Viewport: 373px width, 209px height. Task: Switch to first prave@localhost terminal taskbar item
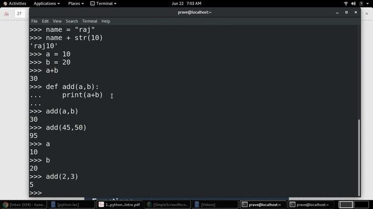(263, 204)
